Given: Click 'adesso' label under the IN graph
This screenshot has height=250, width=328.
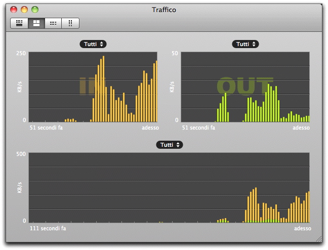Looking at the screenshot, I should (x=150, y=128).
